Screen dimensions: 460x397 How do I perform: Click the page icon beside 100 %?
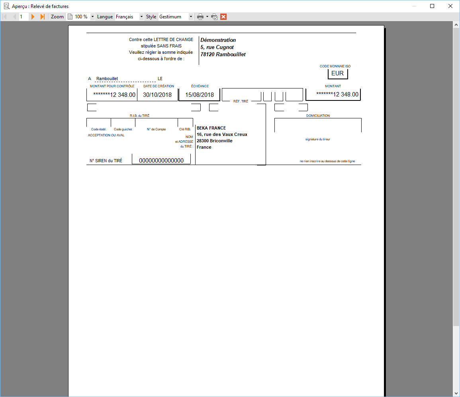[x=70, y=17]
